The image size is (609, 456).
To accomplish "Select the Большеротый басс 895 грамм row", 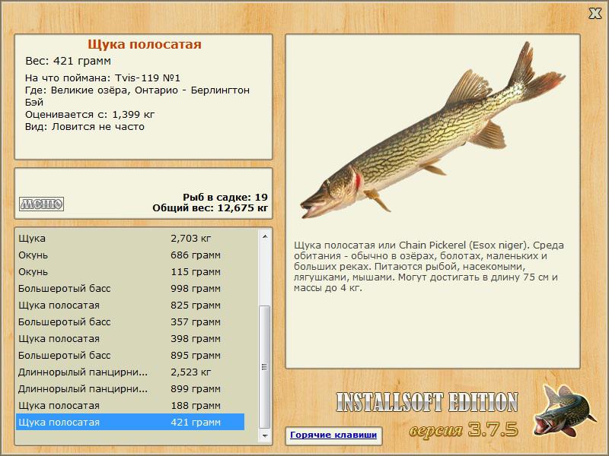I will coord(130,355).
